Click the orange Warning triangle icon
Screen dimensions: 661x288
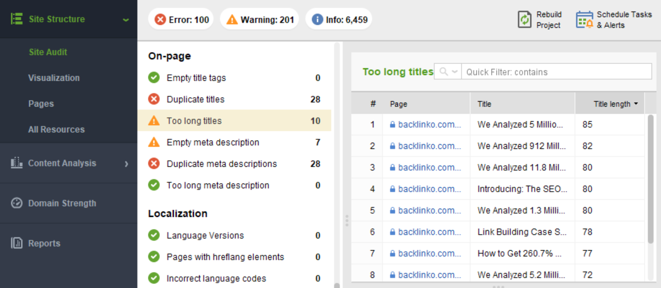232,20
